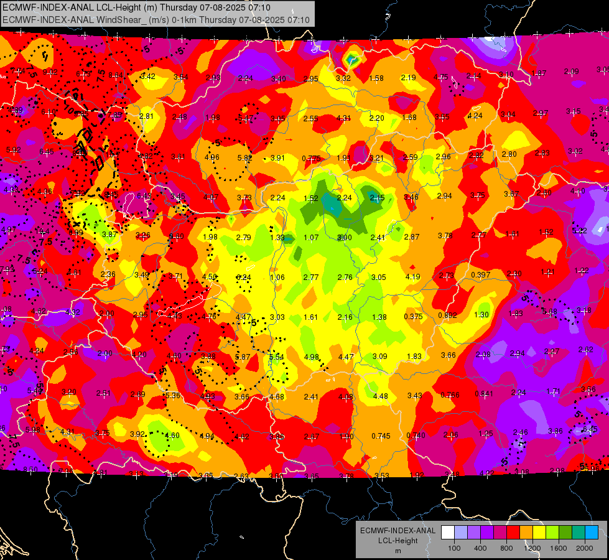Viewport: 609px width, 560px height.
Task: Click the violet legend swatch after 400
Action: pos(487,533)
